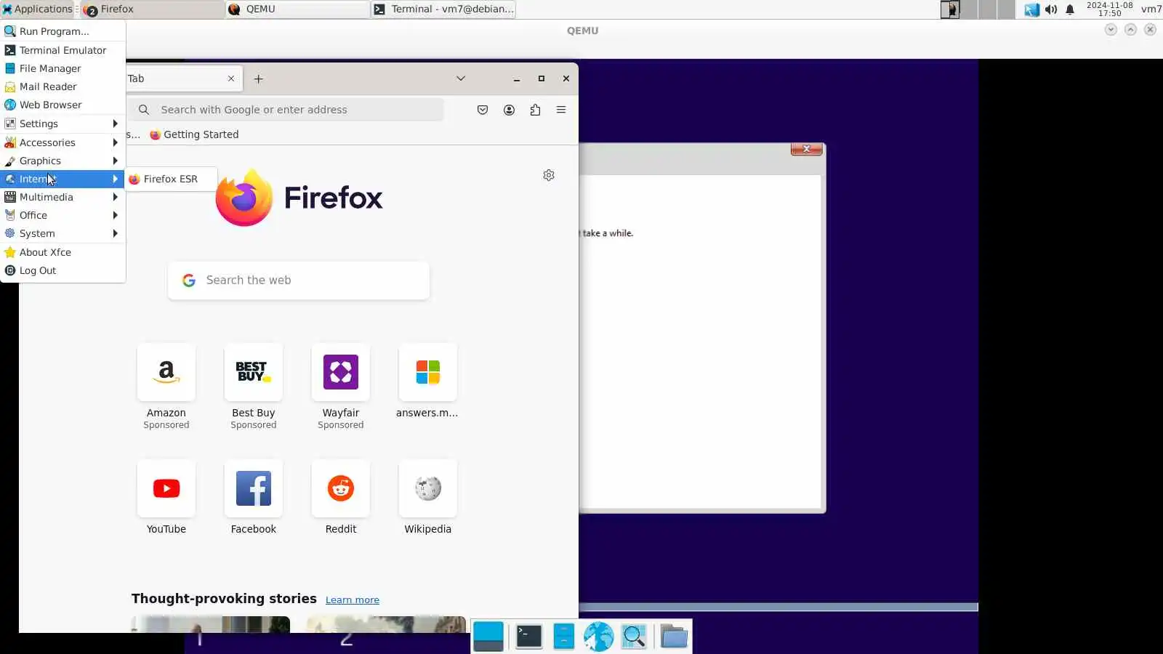Expand the Graphics submenu
The image size is (1163, 654).
click(63, 161)
